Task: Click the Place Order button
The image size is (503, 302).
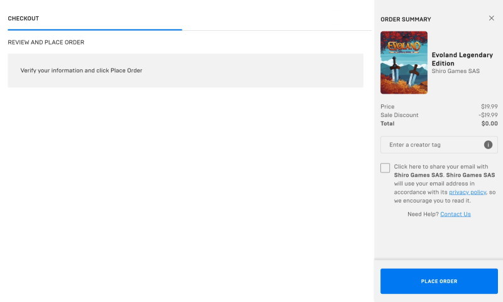Action: 439,281
